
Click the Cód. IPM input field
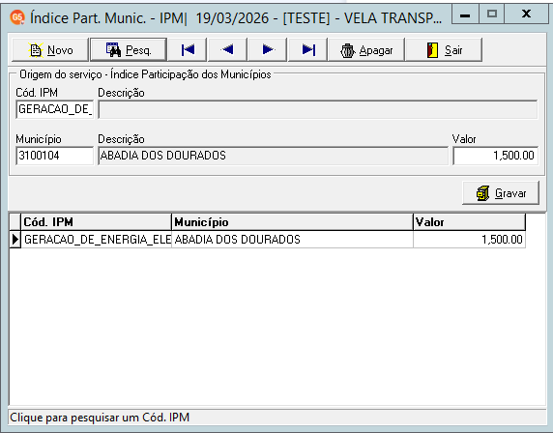[x=55, y=109]
